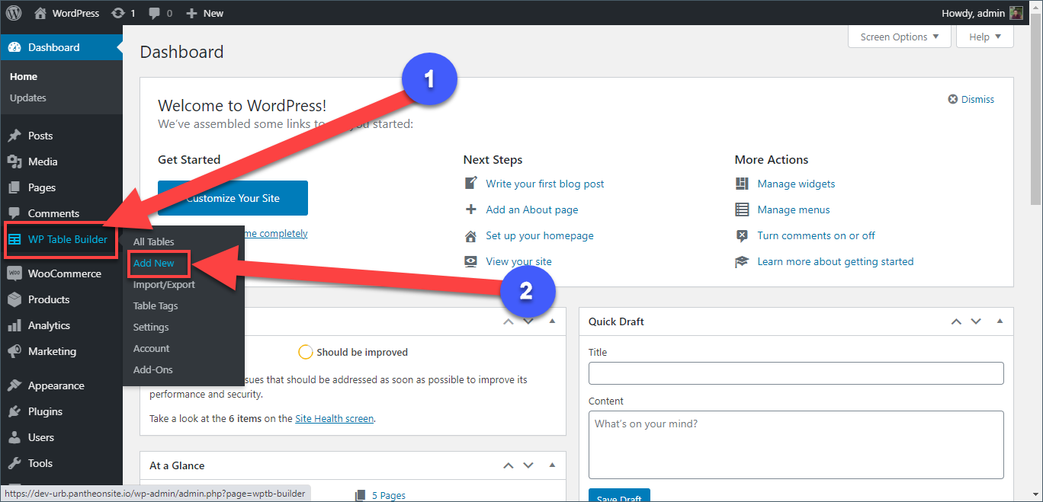
Task: Click the Tools wrench icon
Action: coord(14,463)
